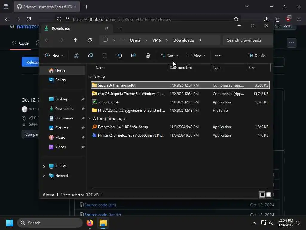Open the new Firefox tab plus button
The height and width of the screenshot is (230, 306).
point(87,7)
